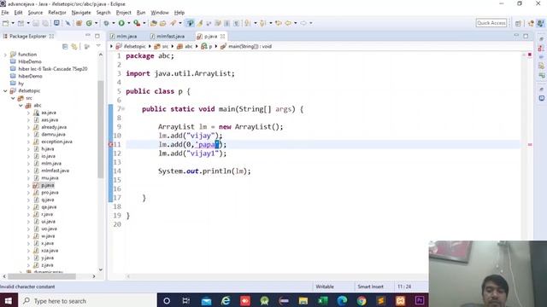547x307 pixels.
Task: Click the Back navigation arrow icon
Action: [288, 23]
